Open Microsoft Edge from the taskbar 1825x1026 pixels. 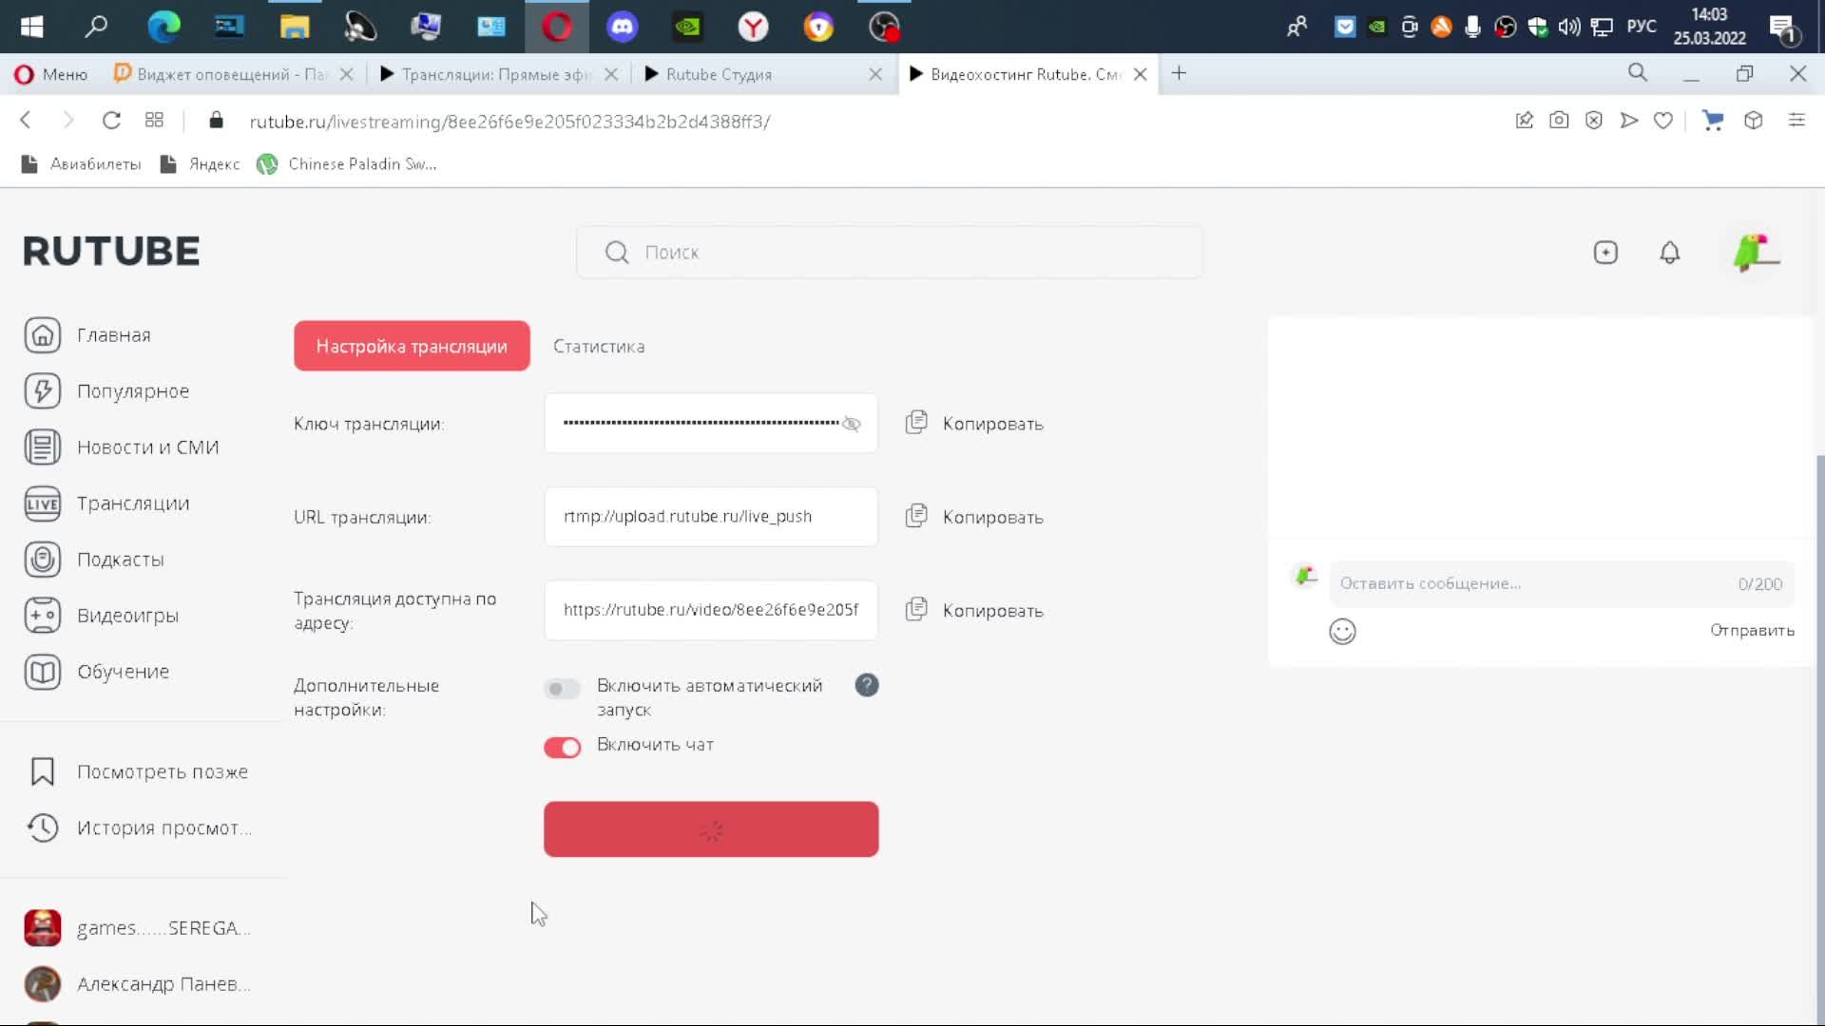163,27
